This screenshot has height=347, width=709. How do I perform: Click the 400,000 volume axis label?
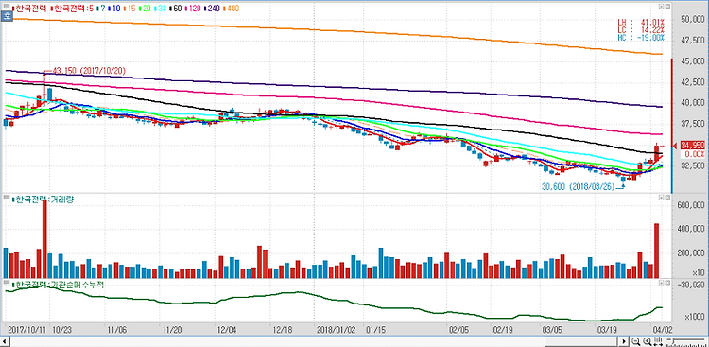coord(692,230)
